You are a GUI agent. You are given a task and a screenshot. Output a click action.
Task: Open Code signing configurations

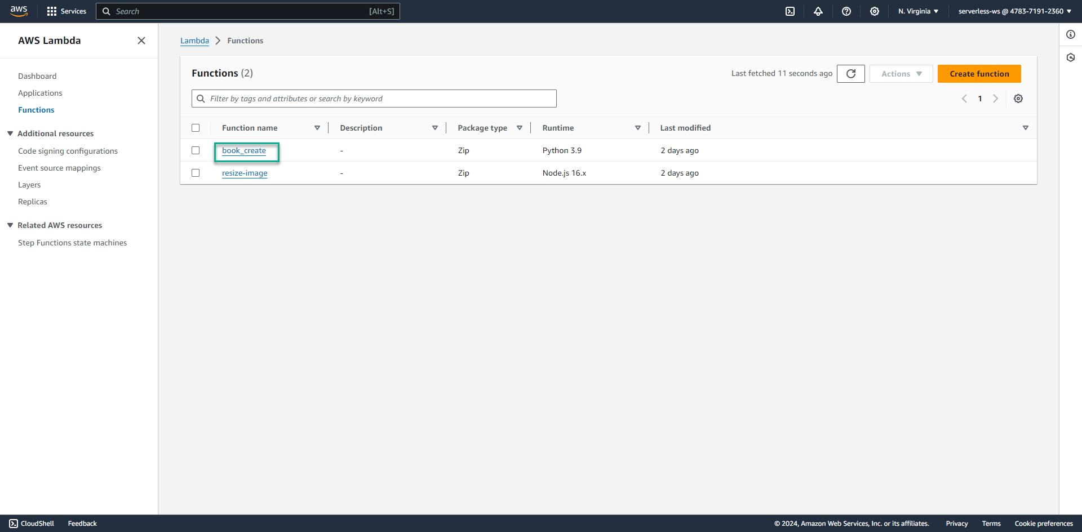68,151
